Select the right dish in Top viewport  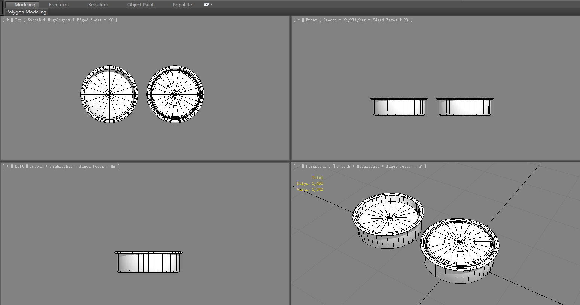pos(175,94)
